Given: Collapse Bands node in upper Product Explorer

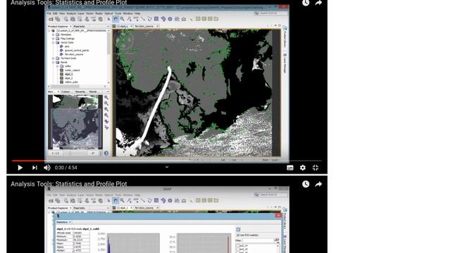Looking at the screenshot, I should pyautogui.click(x=54, y=63).
